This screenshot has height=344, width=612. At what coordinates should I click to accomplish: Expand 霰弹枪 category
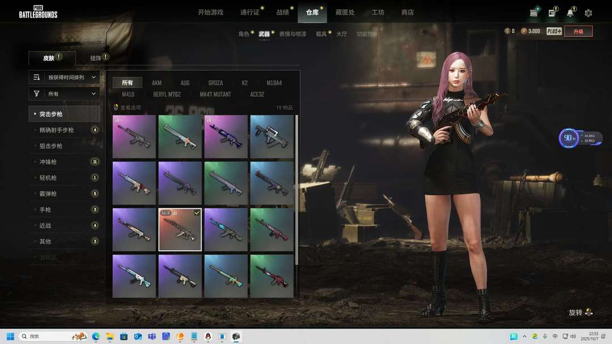click(x=65, y=193)
